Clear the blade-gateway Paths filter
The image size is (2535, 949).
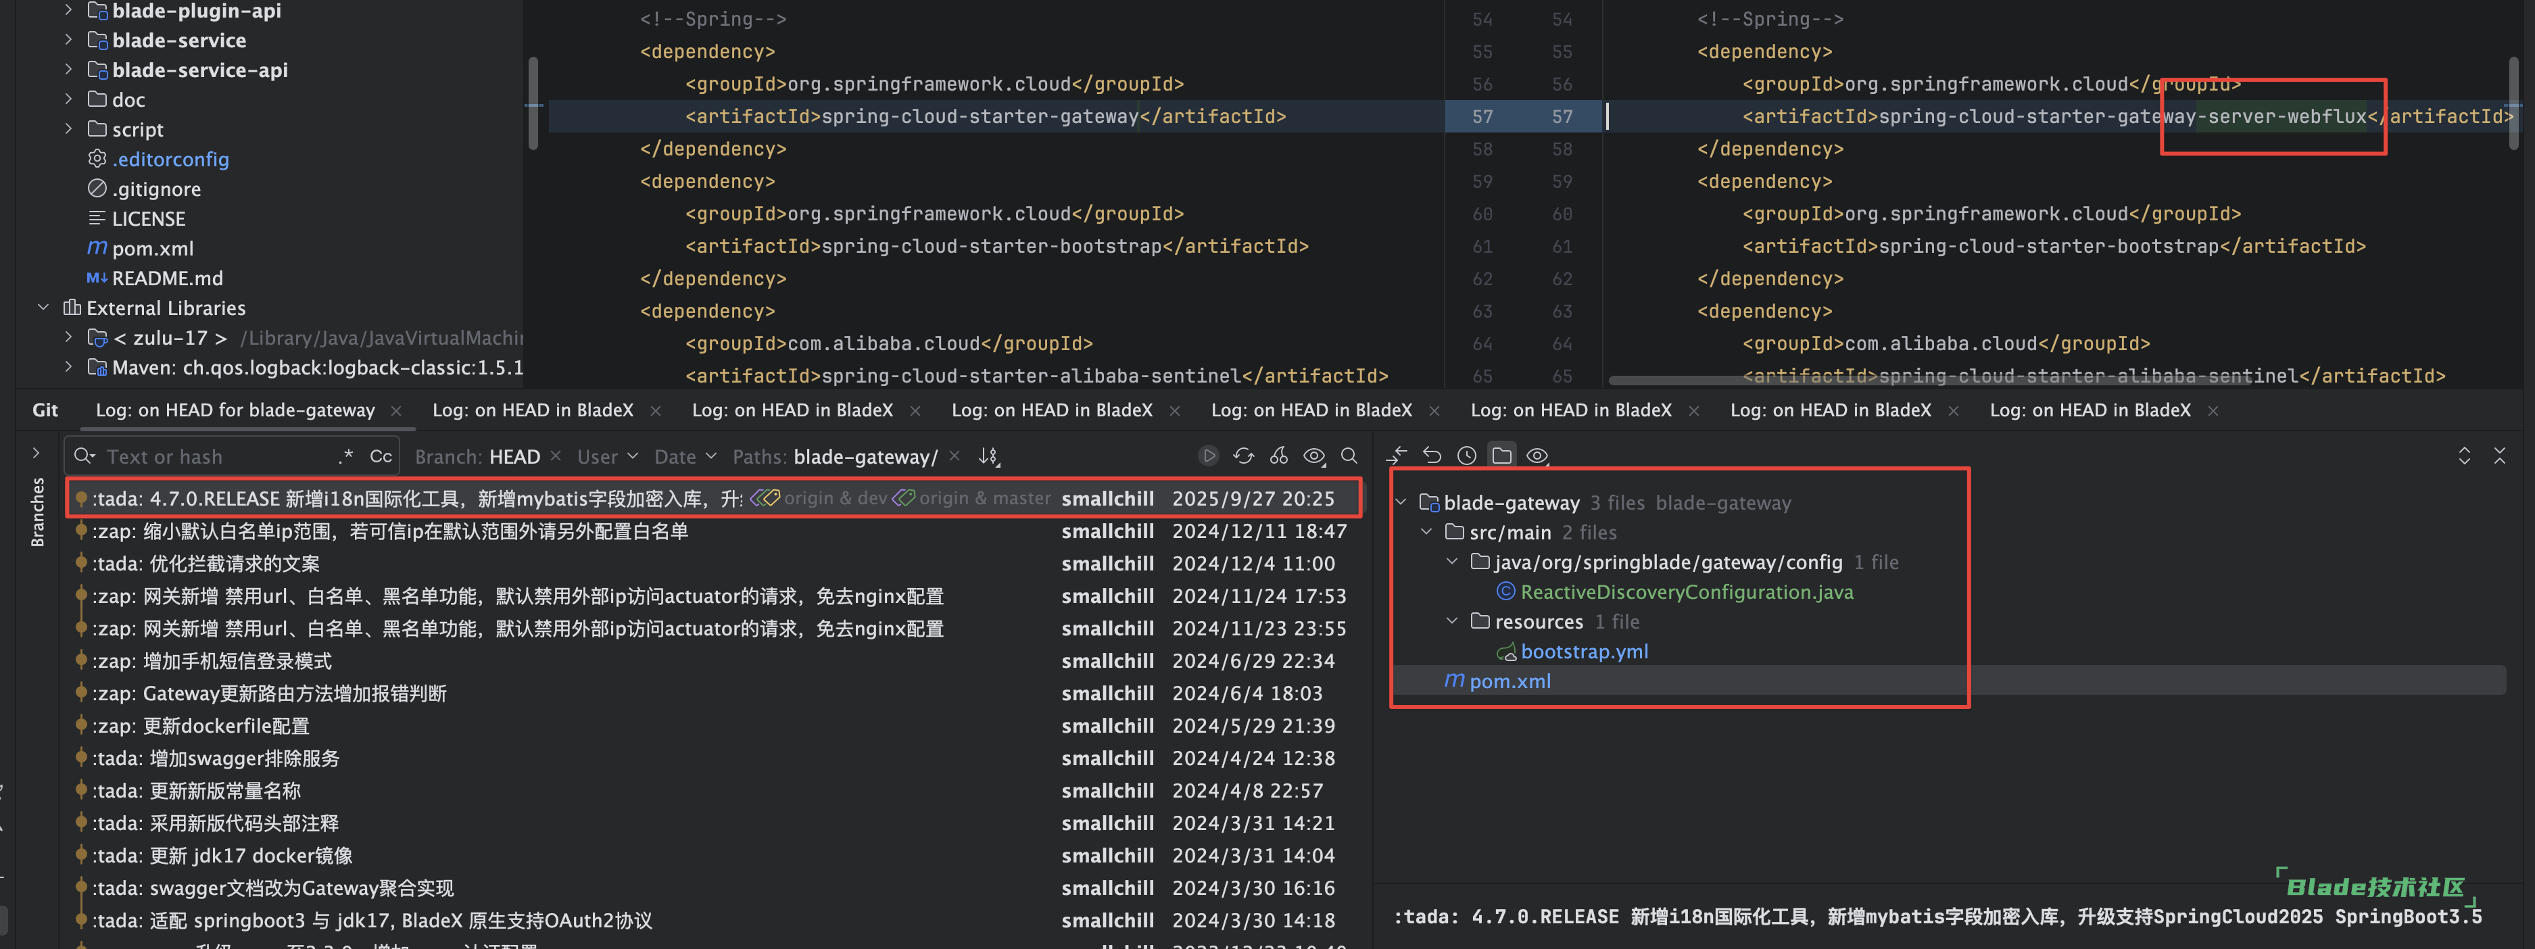954,456
